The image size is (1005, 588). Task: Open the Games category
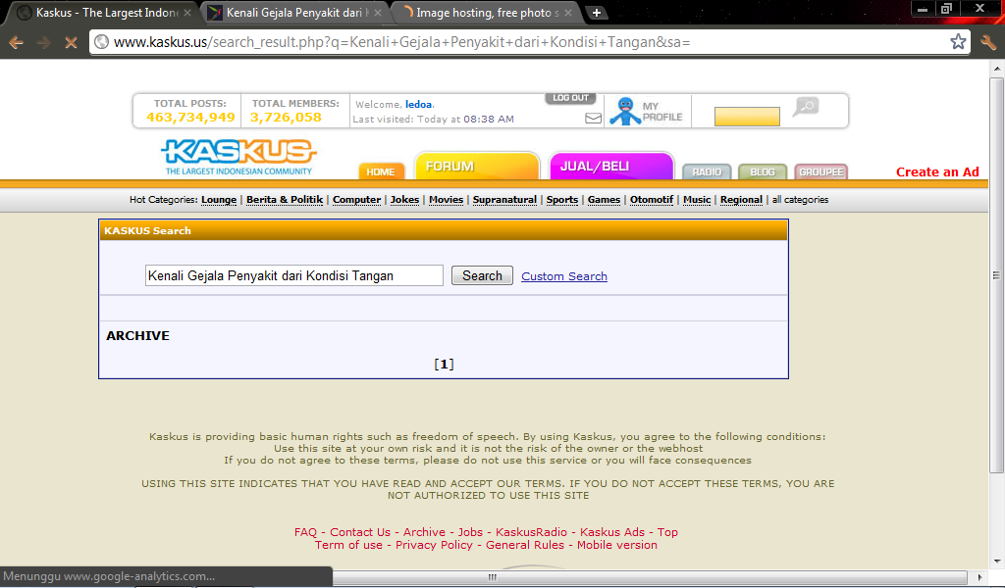(x=604, y=200)
